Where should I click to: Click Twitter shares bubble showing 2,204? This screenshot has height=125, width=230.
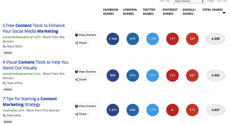pos(153,39)
